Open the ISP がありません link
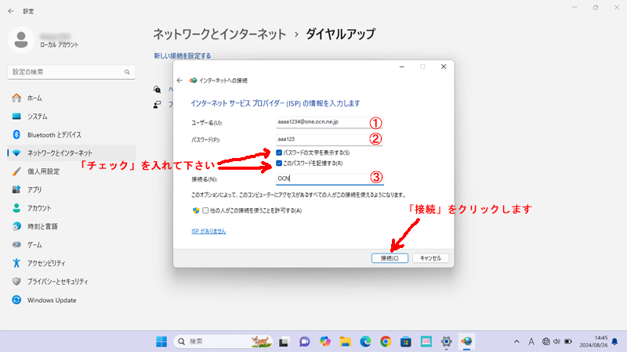 [208, 232]
